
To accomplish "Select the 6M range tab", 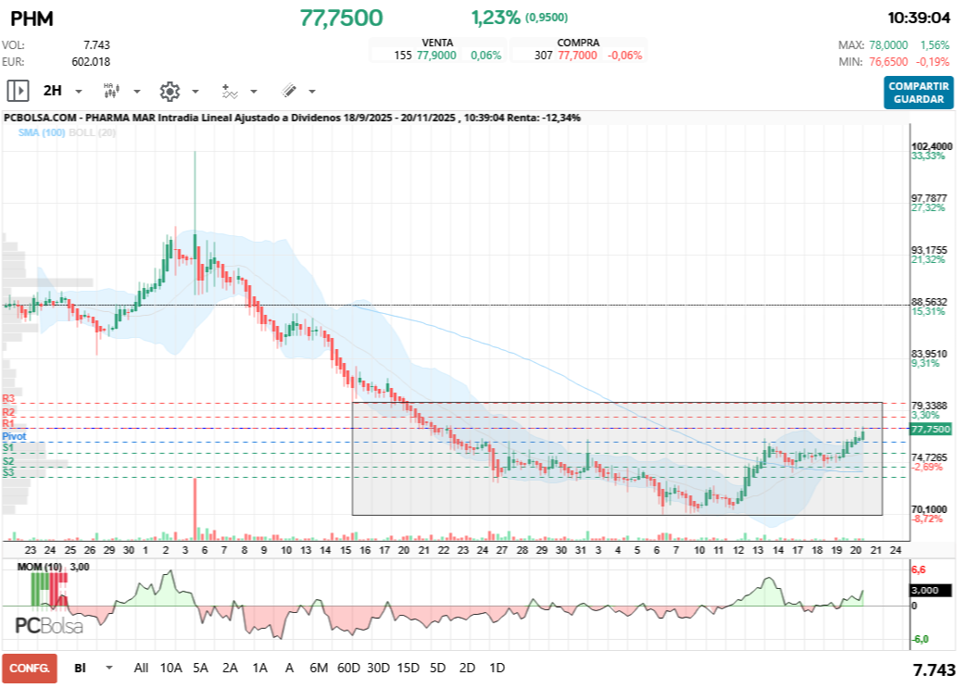I will [321, 667].
